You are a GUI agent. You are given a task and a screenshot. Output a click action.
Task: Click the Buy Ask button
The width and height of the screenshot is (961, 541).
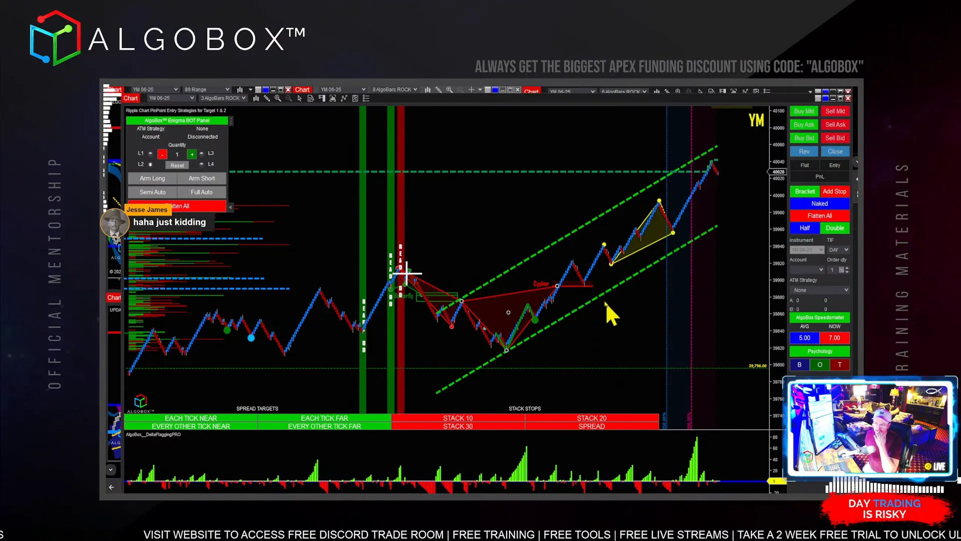[x=804, y=125]
